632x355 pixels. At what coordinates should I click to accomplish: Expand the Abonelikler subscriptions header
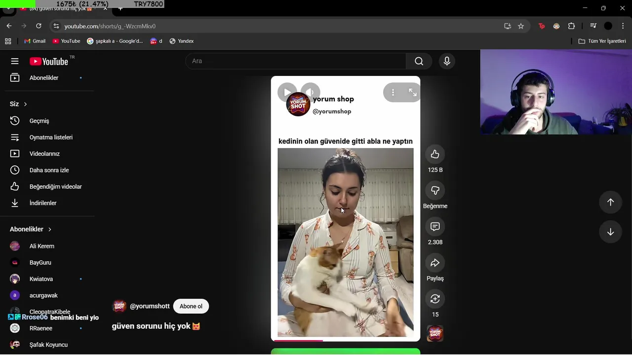(x=31, y=229)
